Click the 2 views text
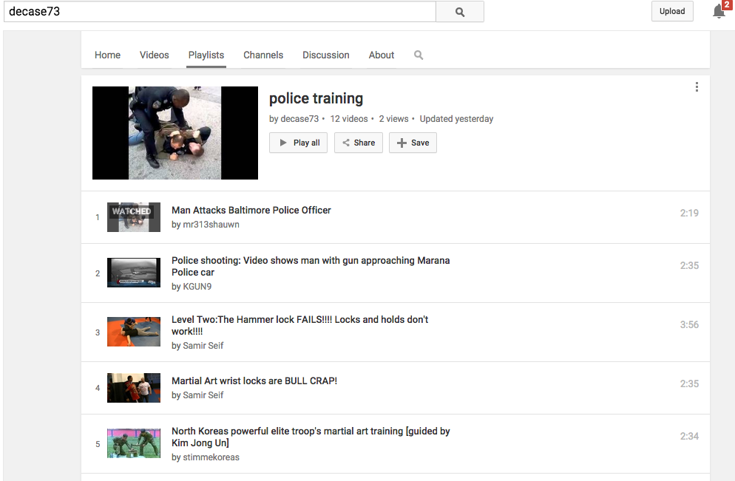The height and width of the screenshot is (481, 735). click(393, 119)
